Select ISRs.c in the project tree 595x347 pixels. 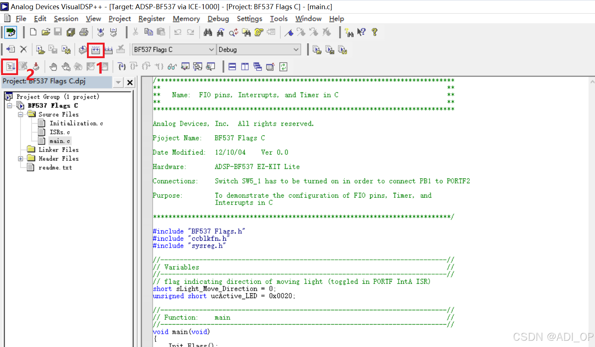(x=60, y=132)
